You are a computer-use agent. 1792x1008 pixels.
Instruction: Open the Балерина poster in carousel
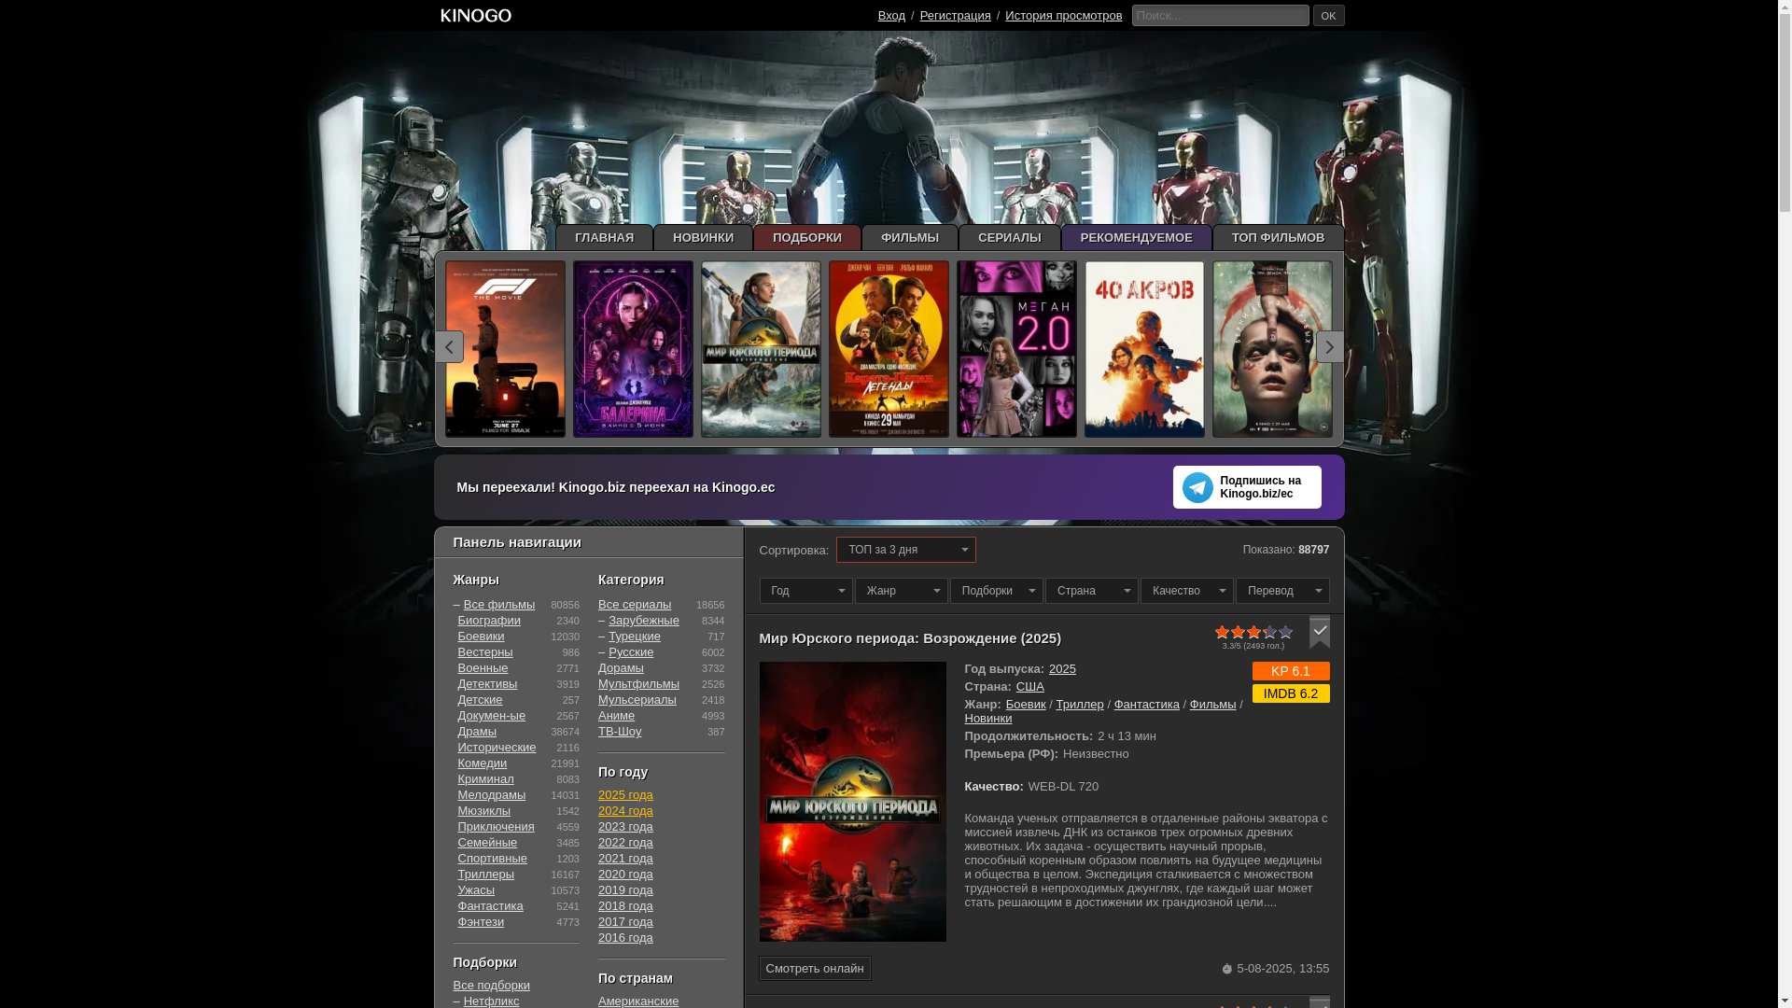pos(633,349)
